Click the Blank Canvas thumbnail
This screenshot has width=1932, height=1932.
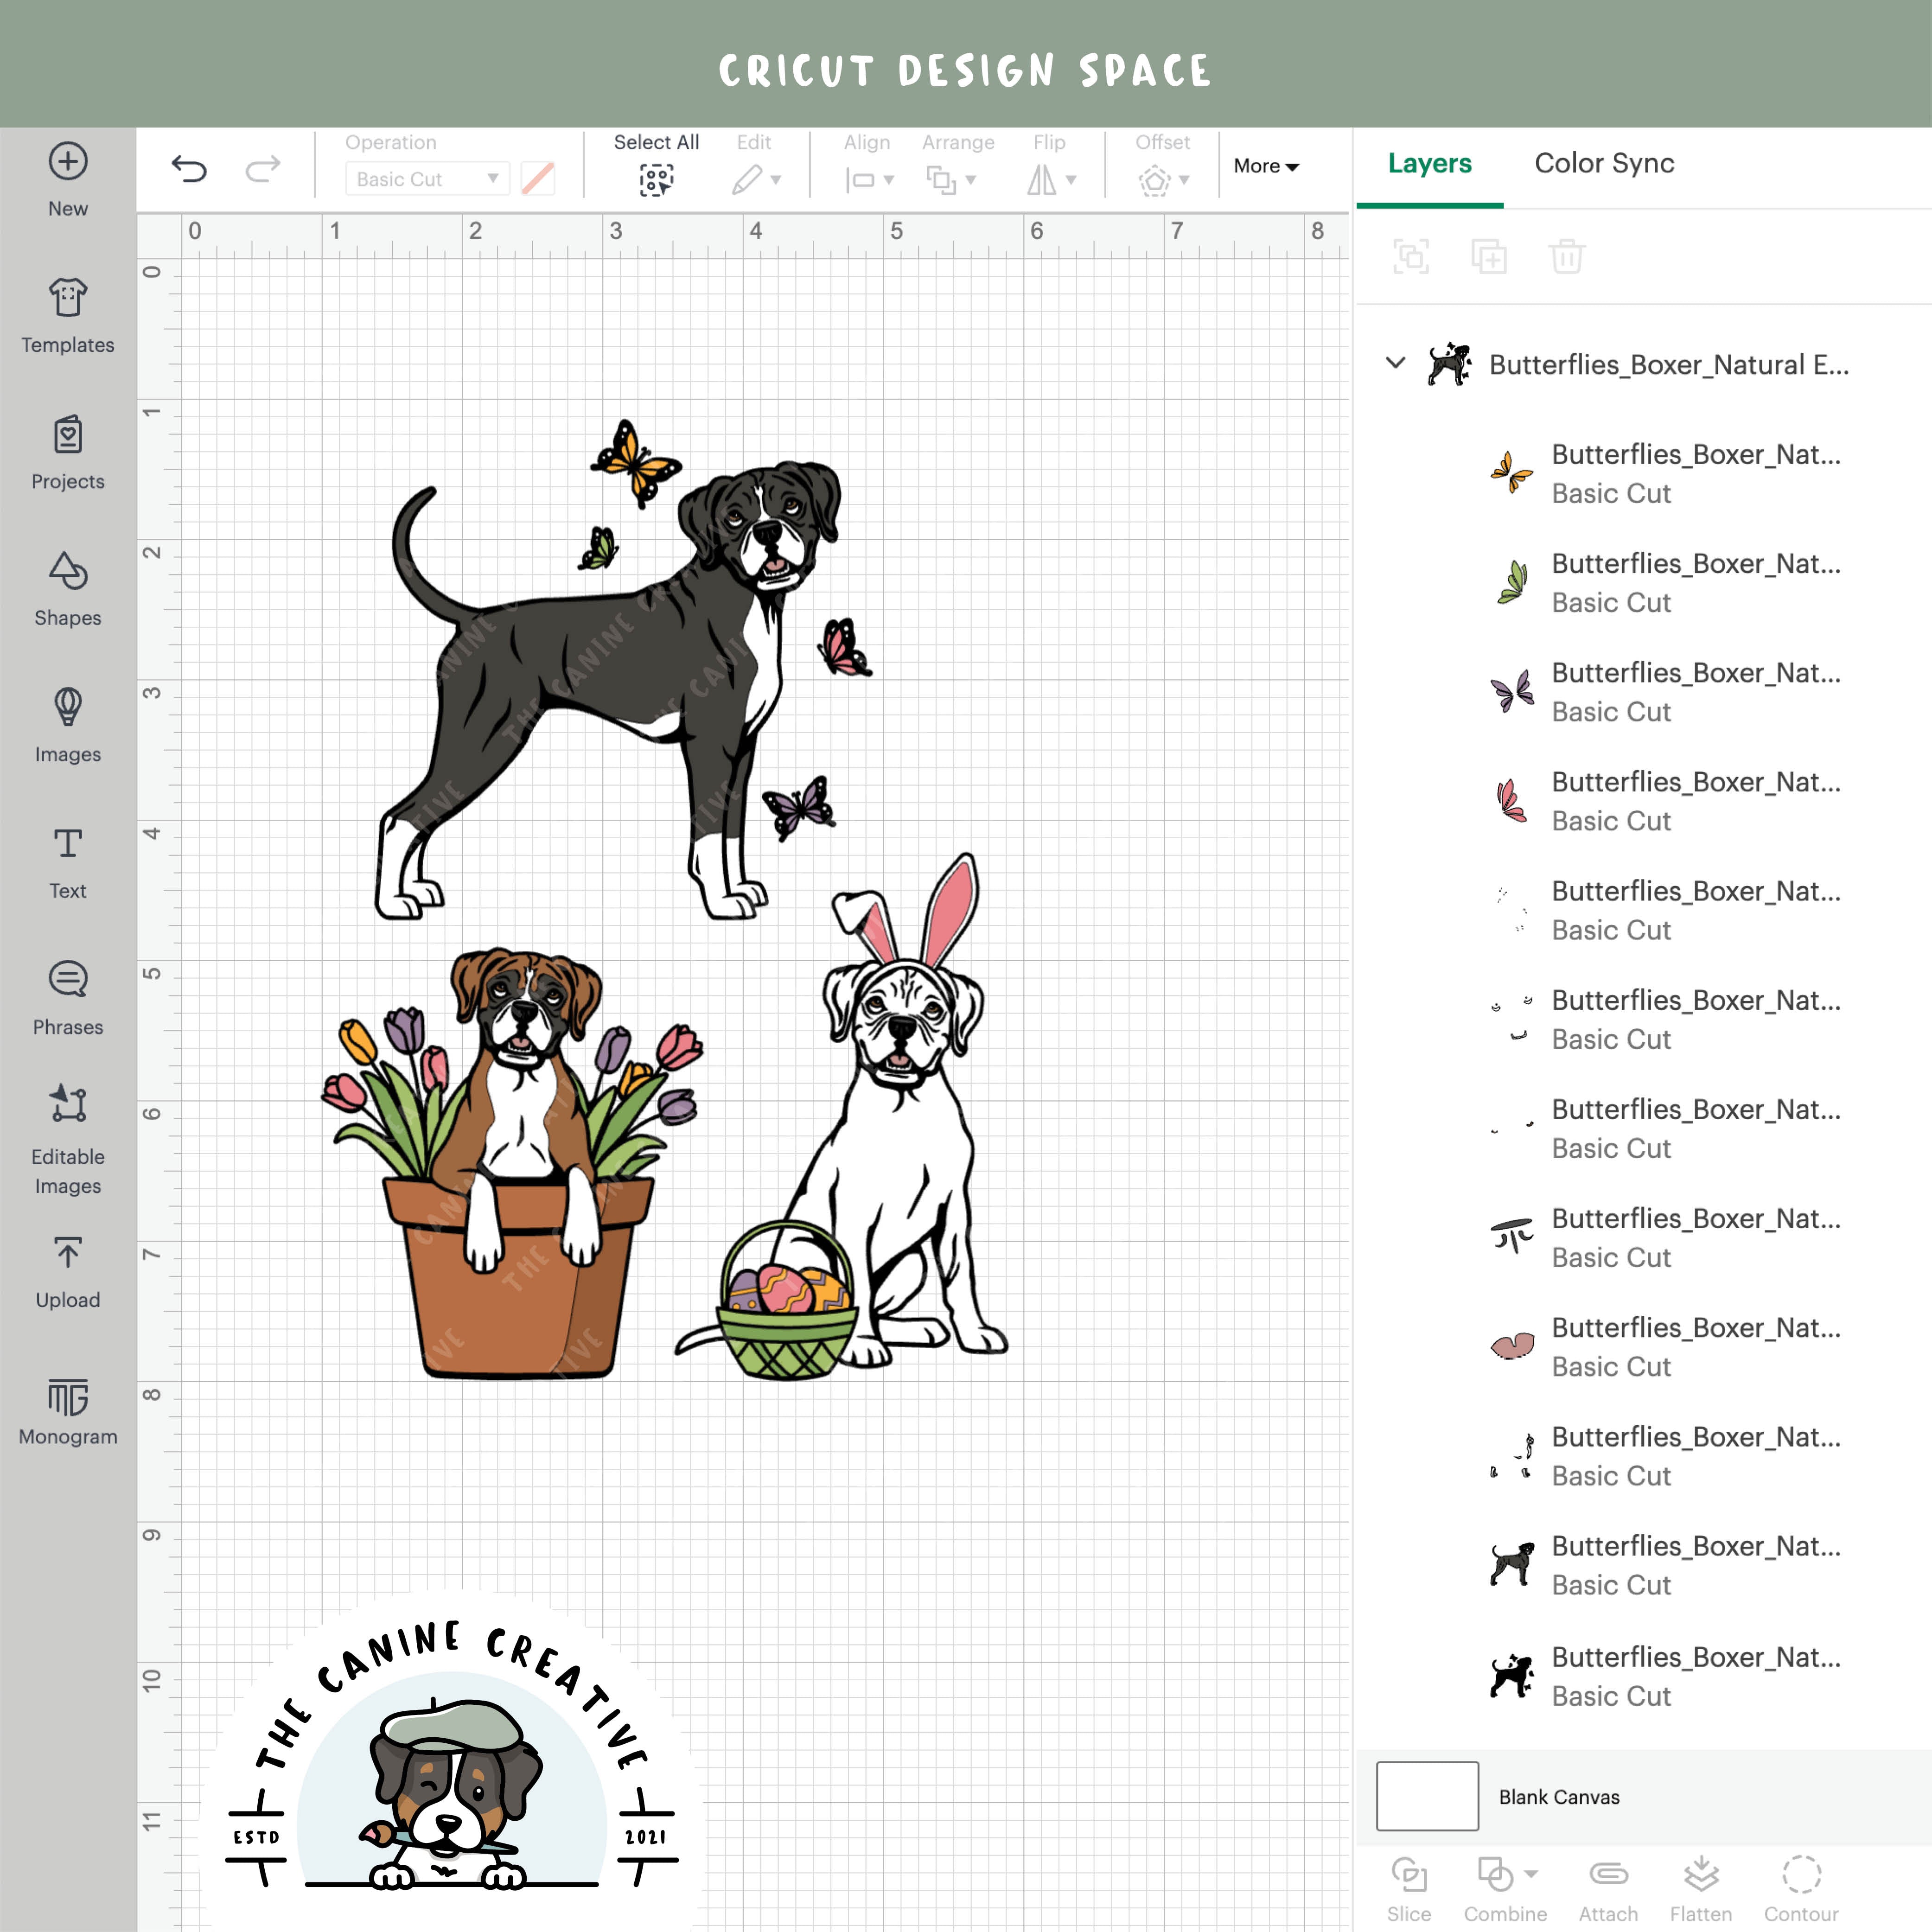click(x=1427, y=1796)
